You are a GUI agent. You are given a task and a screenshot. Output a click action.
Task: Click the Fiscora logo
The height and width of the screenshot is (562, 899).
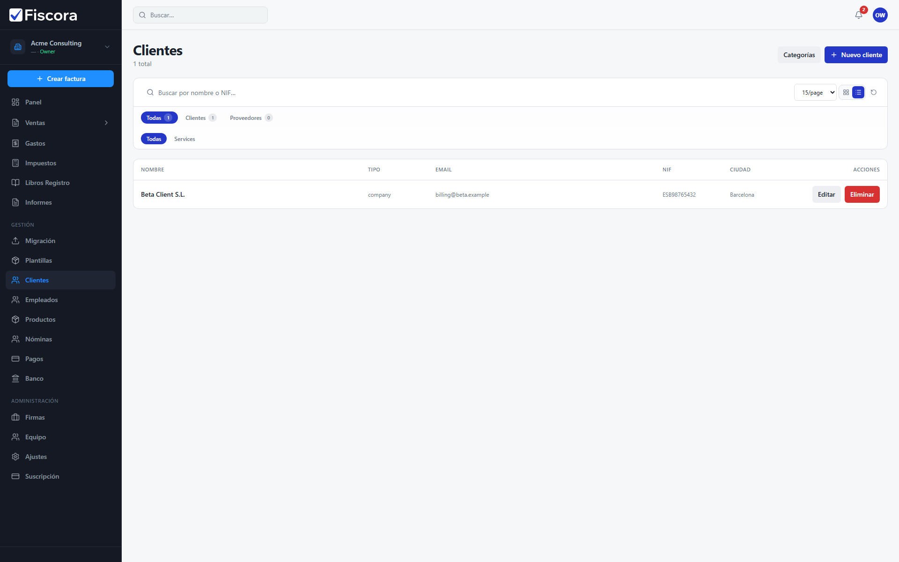(x=43, y=15)
